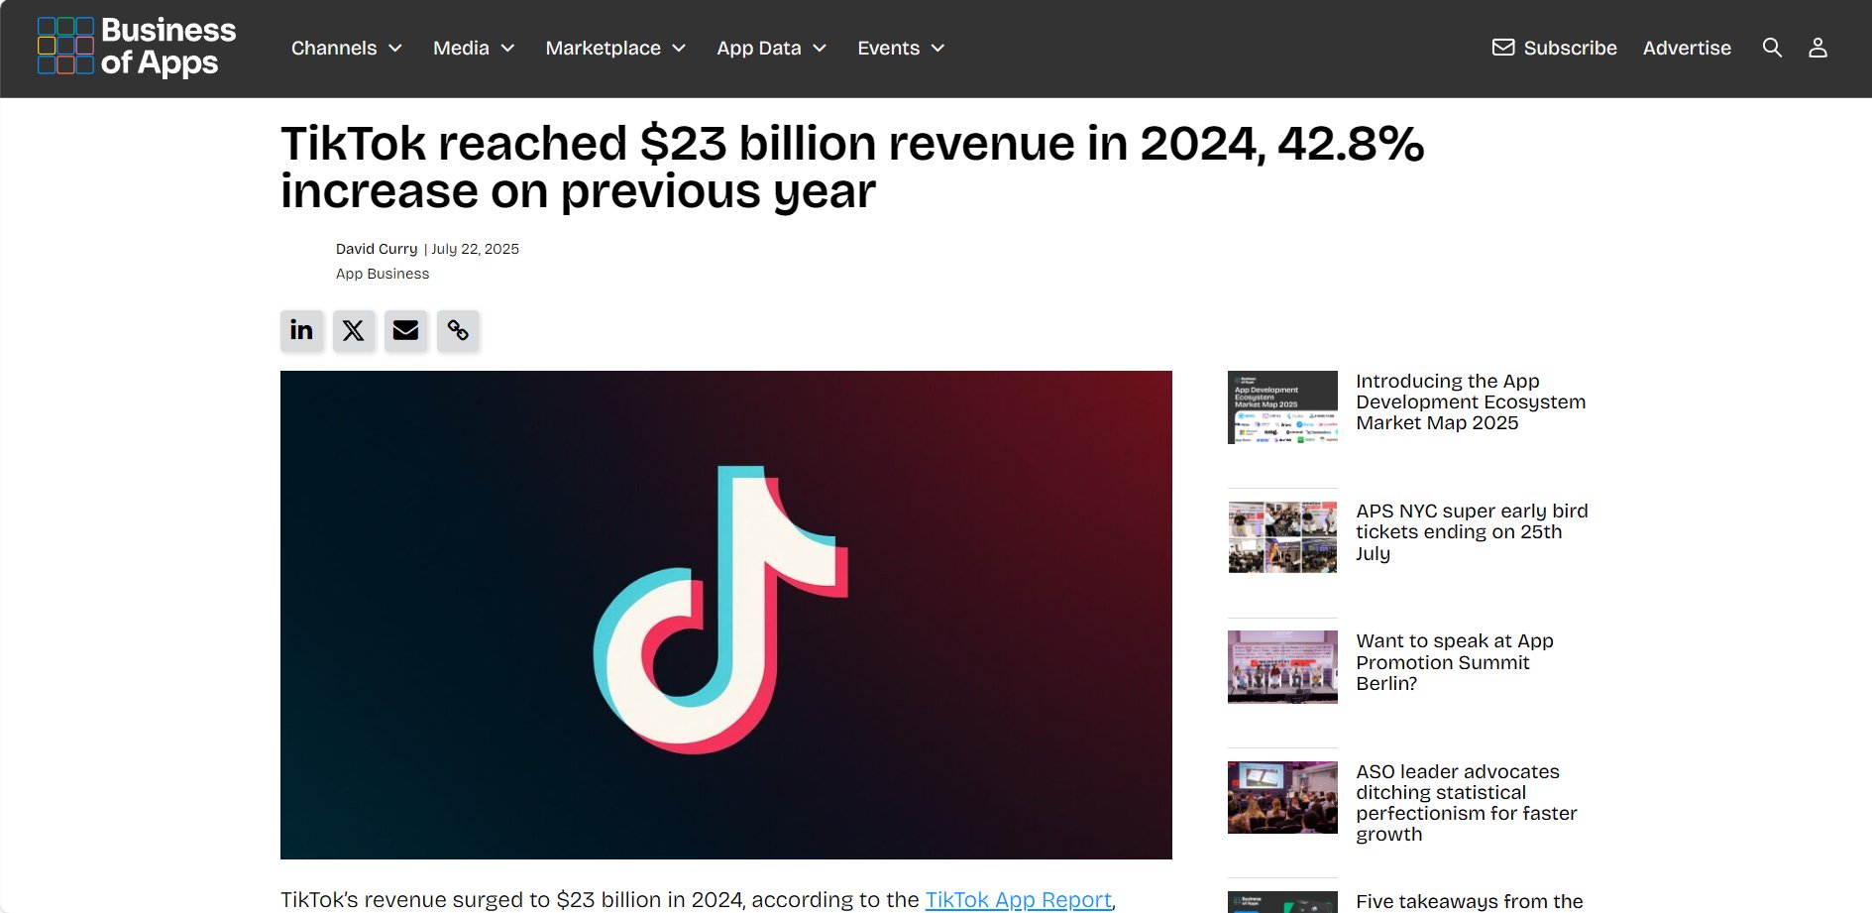Share article on X

point(354,330)
